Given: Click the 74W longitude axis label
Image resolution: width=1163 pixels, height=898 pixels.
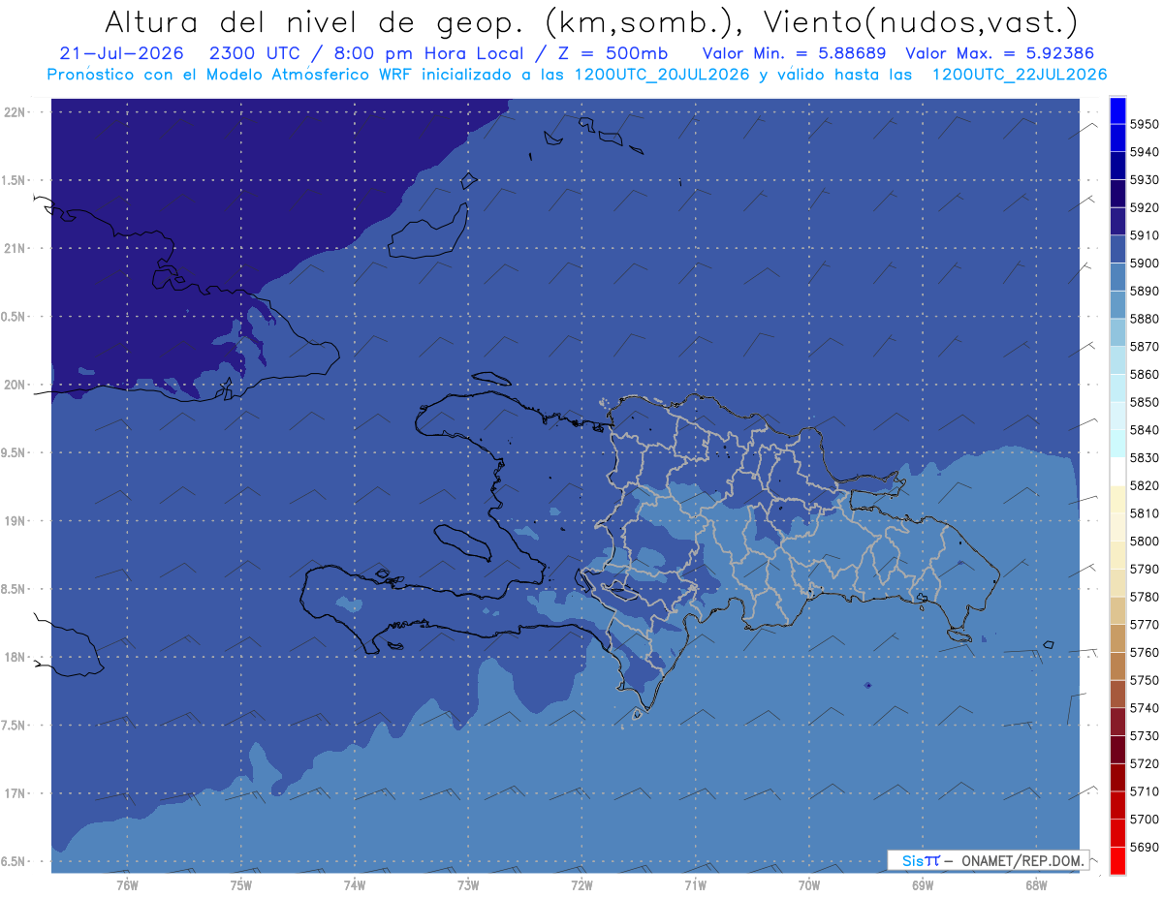Looking at the screenshot, I should click(355, 885).
